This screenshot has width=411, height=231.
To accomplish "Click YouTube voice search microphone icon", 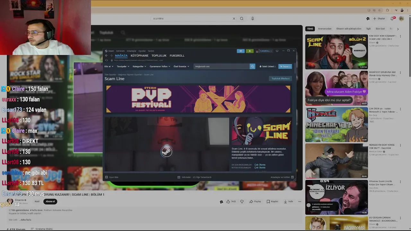I will click(252, 19).
